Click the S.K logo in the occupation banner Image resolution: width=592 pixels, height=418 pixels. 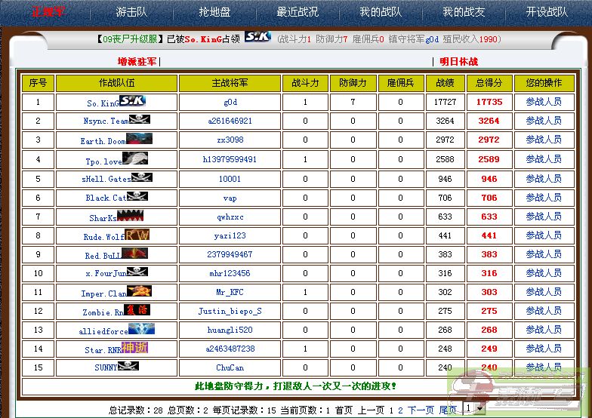tap(257, 37)
